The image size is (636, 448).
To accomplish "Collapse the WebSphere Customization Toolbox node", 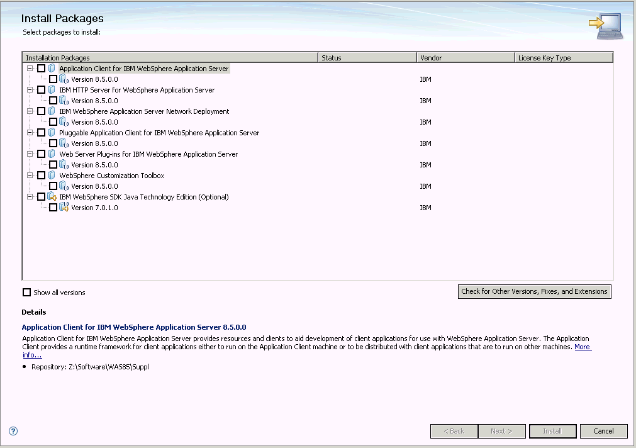I will 30,176.
